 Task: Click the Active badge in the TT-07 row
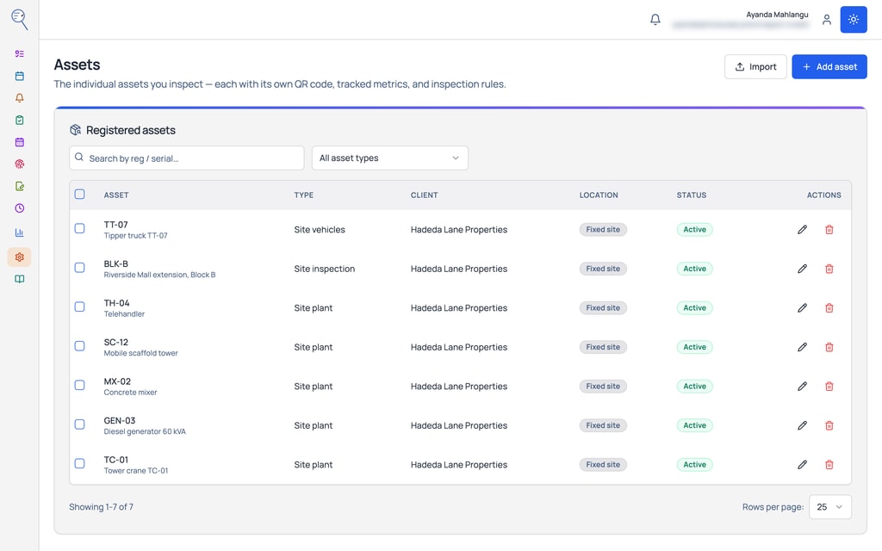[x=695, y=229]
